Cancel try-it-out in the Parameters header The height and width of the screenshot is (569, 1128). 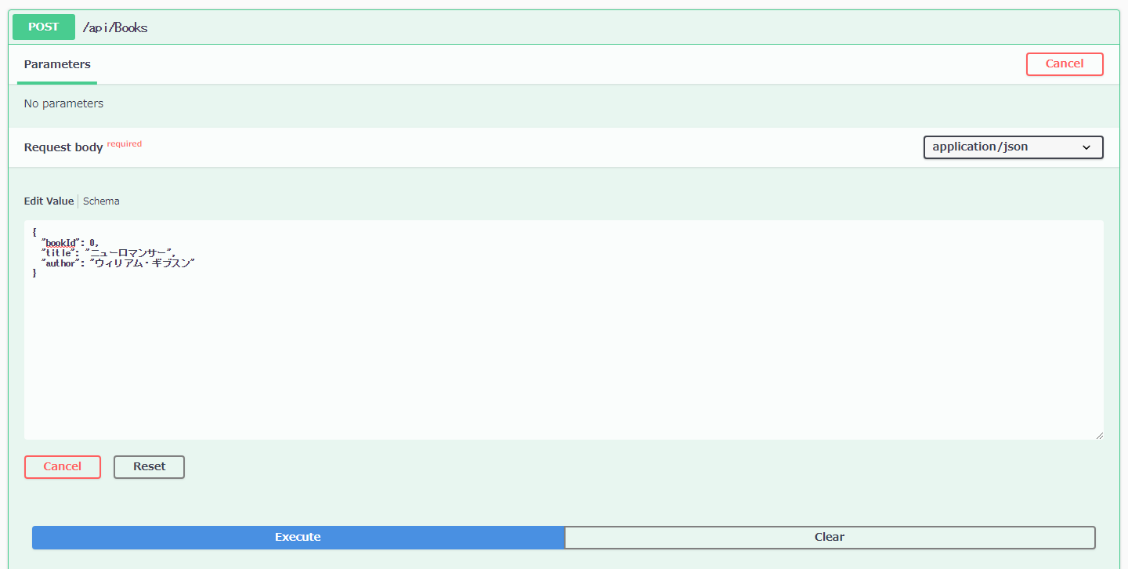(1065, 64)
